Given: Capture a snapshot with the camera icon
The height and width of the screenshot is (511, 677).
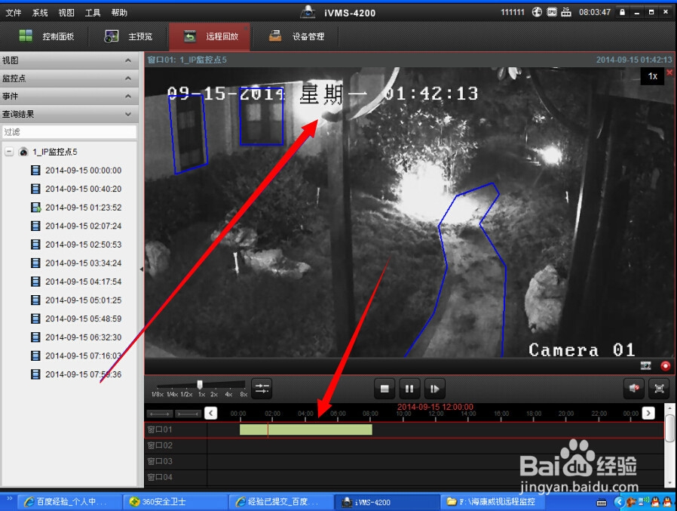Looking at the screenshot, I should 645,366.
